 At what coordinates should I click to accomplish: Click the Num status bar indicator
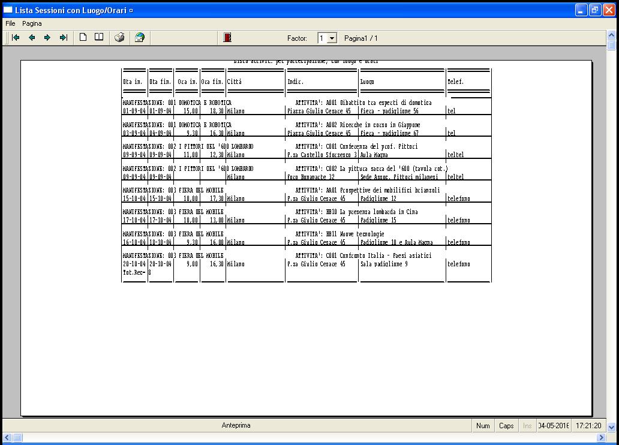pyautogui.click(x=483, y=426)
